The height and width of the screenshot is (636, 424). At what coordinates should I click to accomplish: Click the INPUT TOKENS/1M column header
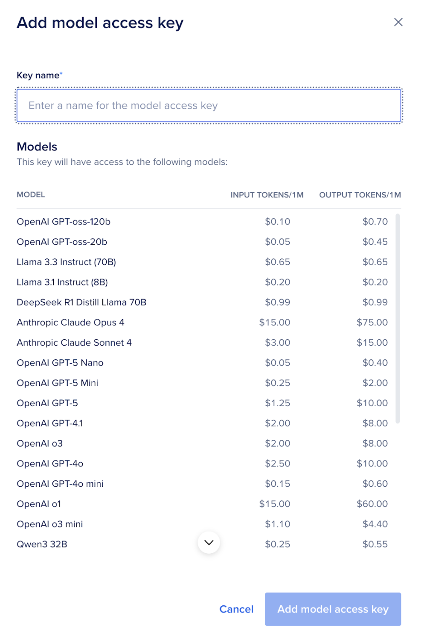click(x=267, y=195)
